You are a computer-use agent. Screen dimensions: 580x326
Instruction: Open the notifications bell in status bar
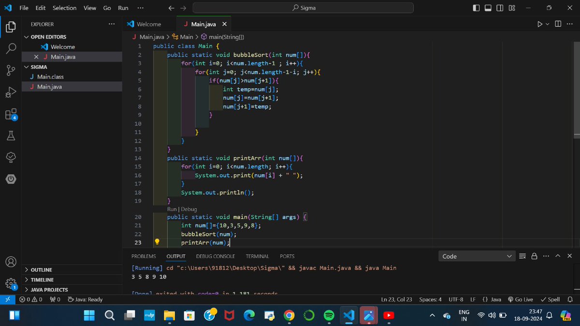(x=570, y=299)
